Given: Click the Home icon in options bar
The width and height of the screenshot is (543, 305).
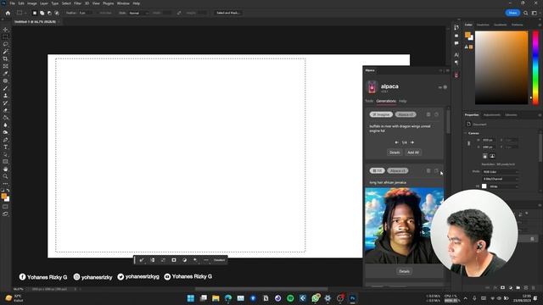Looking at the screenshot, I should pos(8,13).
